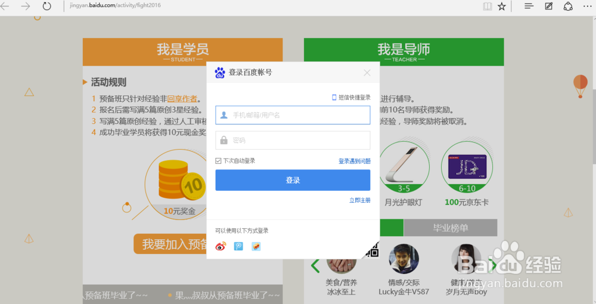
Task: Click the 美食/营养 category label
Action: [342, 283]
